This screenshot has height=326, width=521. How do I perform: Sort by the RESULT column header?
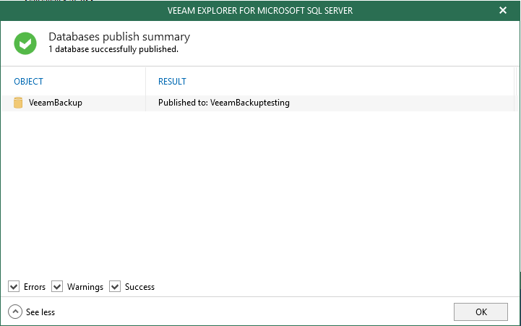point(172,82)
